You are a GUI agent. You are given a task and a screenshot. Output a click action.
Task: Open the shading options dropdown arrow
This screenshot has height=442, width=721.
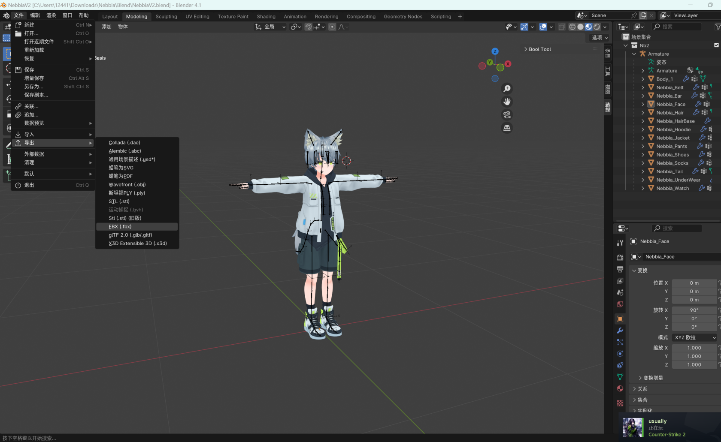click(605, 27)
